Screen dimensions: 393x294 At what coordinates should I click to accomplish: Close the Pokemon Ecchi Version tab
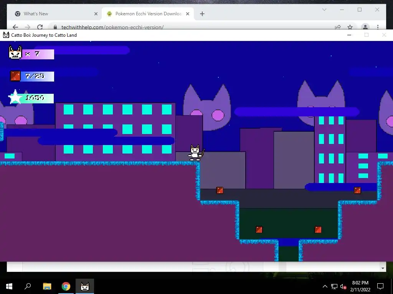point(187,14)
